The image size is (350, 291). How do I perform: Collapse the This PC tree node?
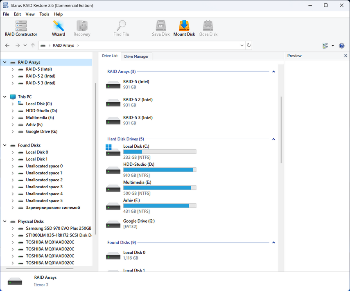pyautogui.click(x=5, y=97)
